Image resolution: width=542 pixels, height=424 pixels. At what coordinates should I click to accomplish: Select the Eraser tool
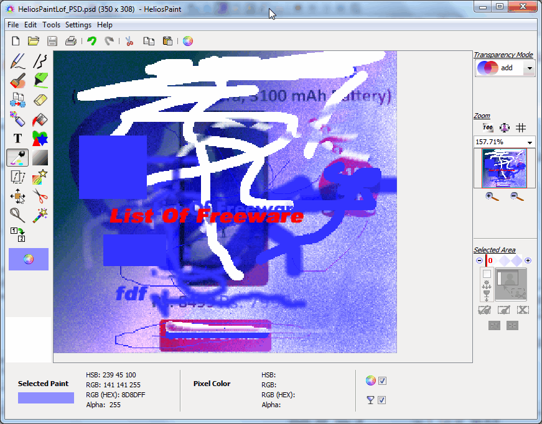pyautogui.click(x=40, y=100)
